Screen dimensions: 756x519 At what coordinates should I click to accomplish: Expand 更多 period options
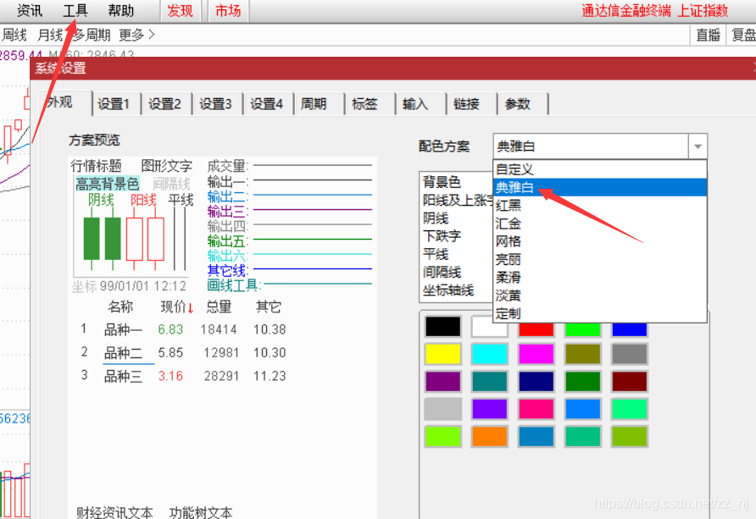pos(137,35)
